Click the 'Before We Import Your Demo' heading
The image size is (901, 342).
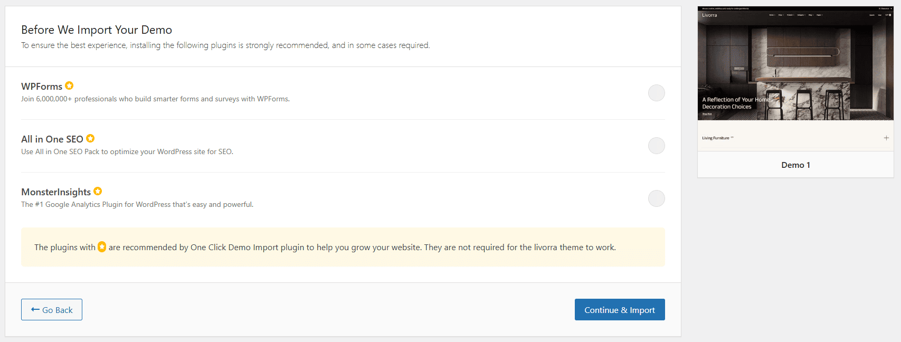[97, 30]
